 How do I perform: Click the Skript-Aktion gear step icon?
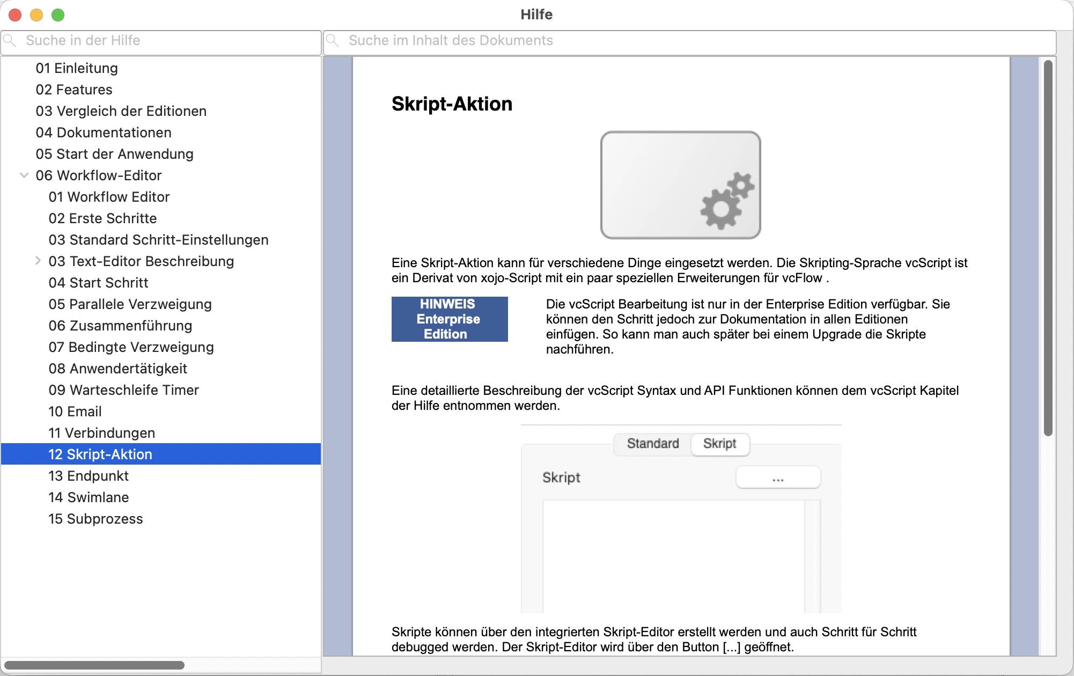[680, 185]
